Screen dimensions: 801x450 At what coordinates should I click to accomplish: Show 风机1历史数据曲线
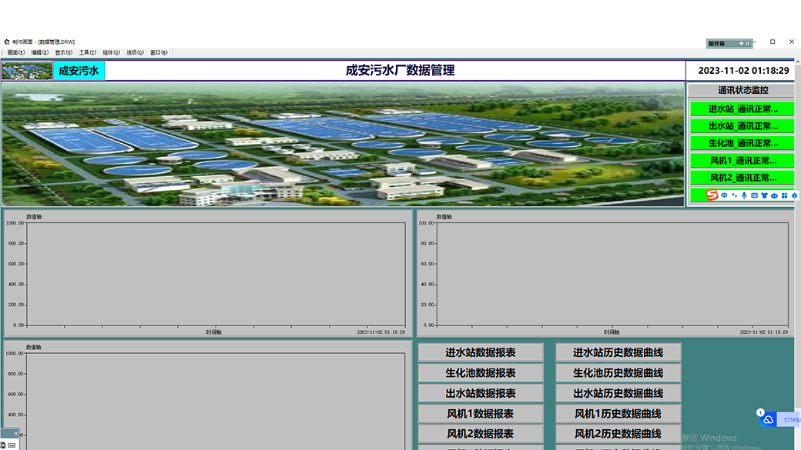(x=618, y=413)
